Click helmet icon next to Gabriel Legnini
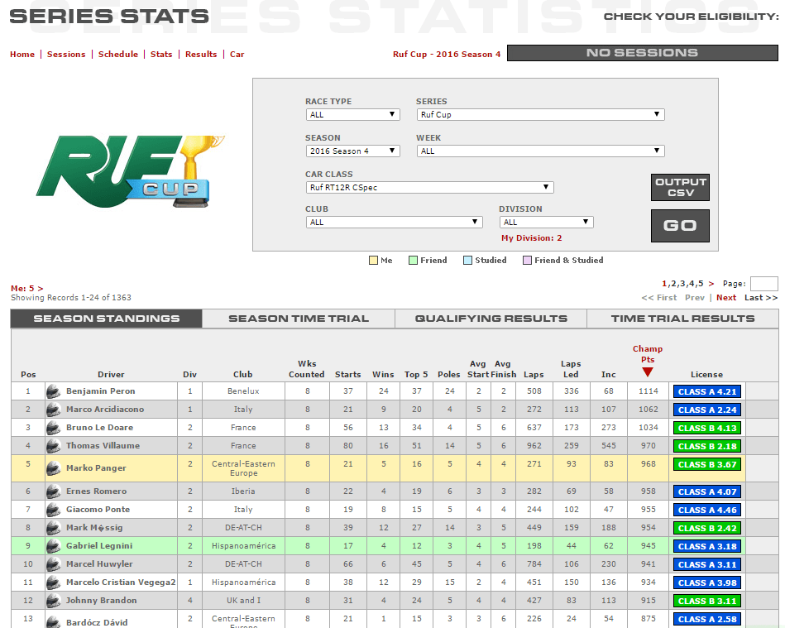Screen dimensions: 785x628 (x=53, y=546)
